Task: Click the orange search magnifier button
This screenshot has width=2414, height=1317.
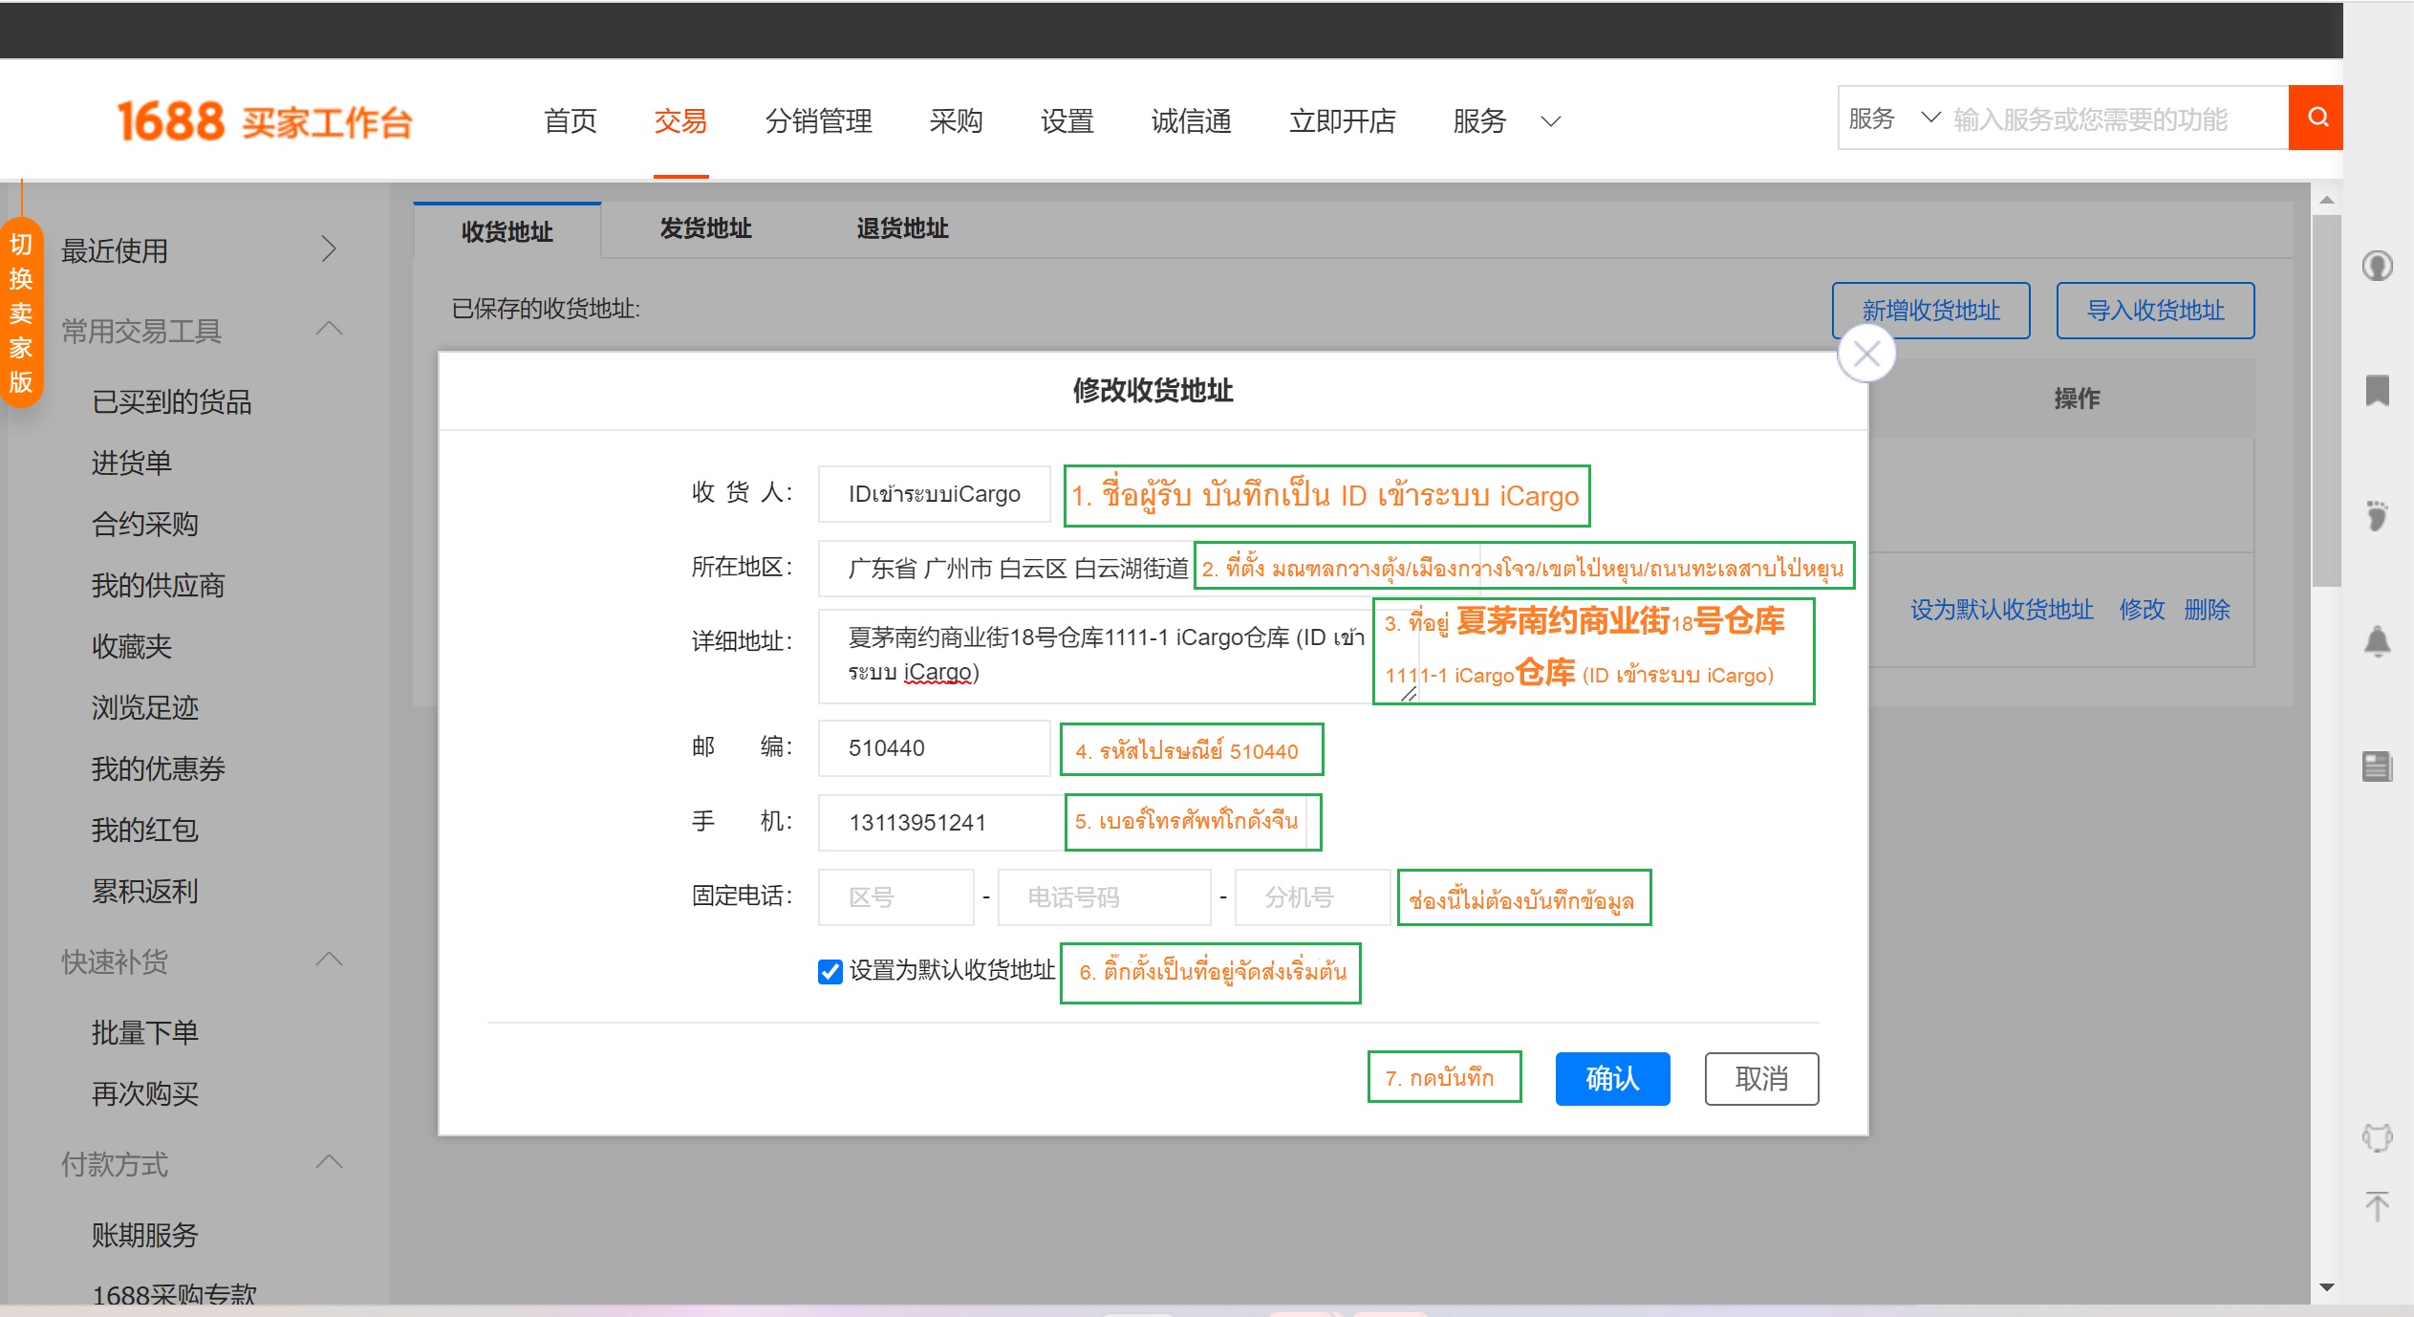Action: (2316, 118)
